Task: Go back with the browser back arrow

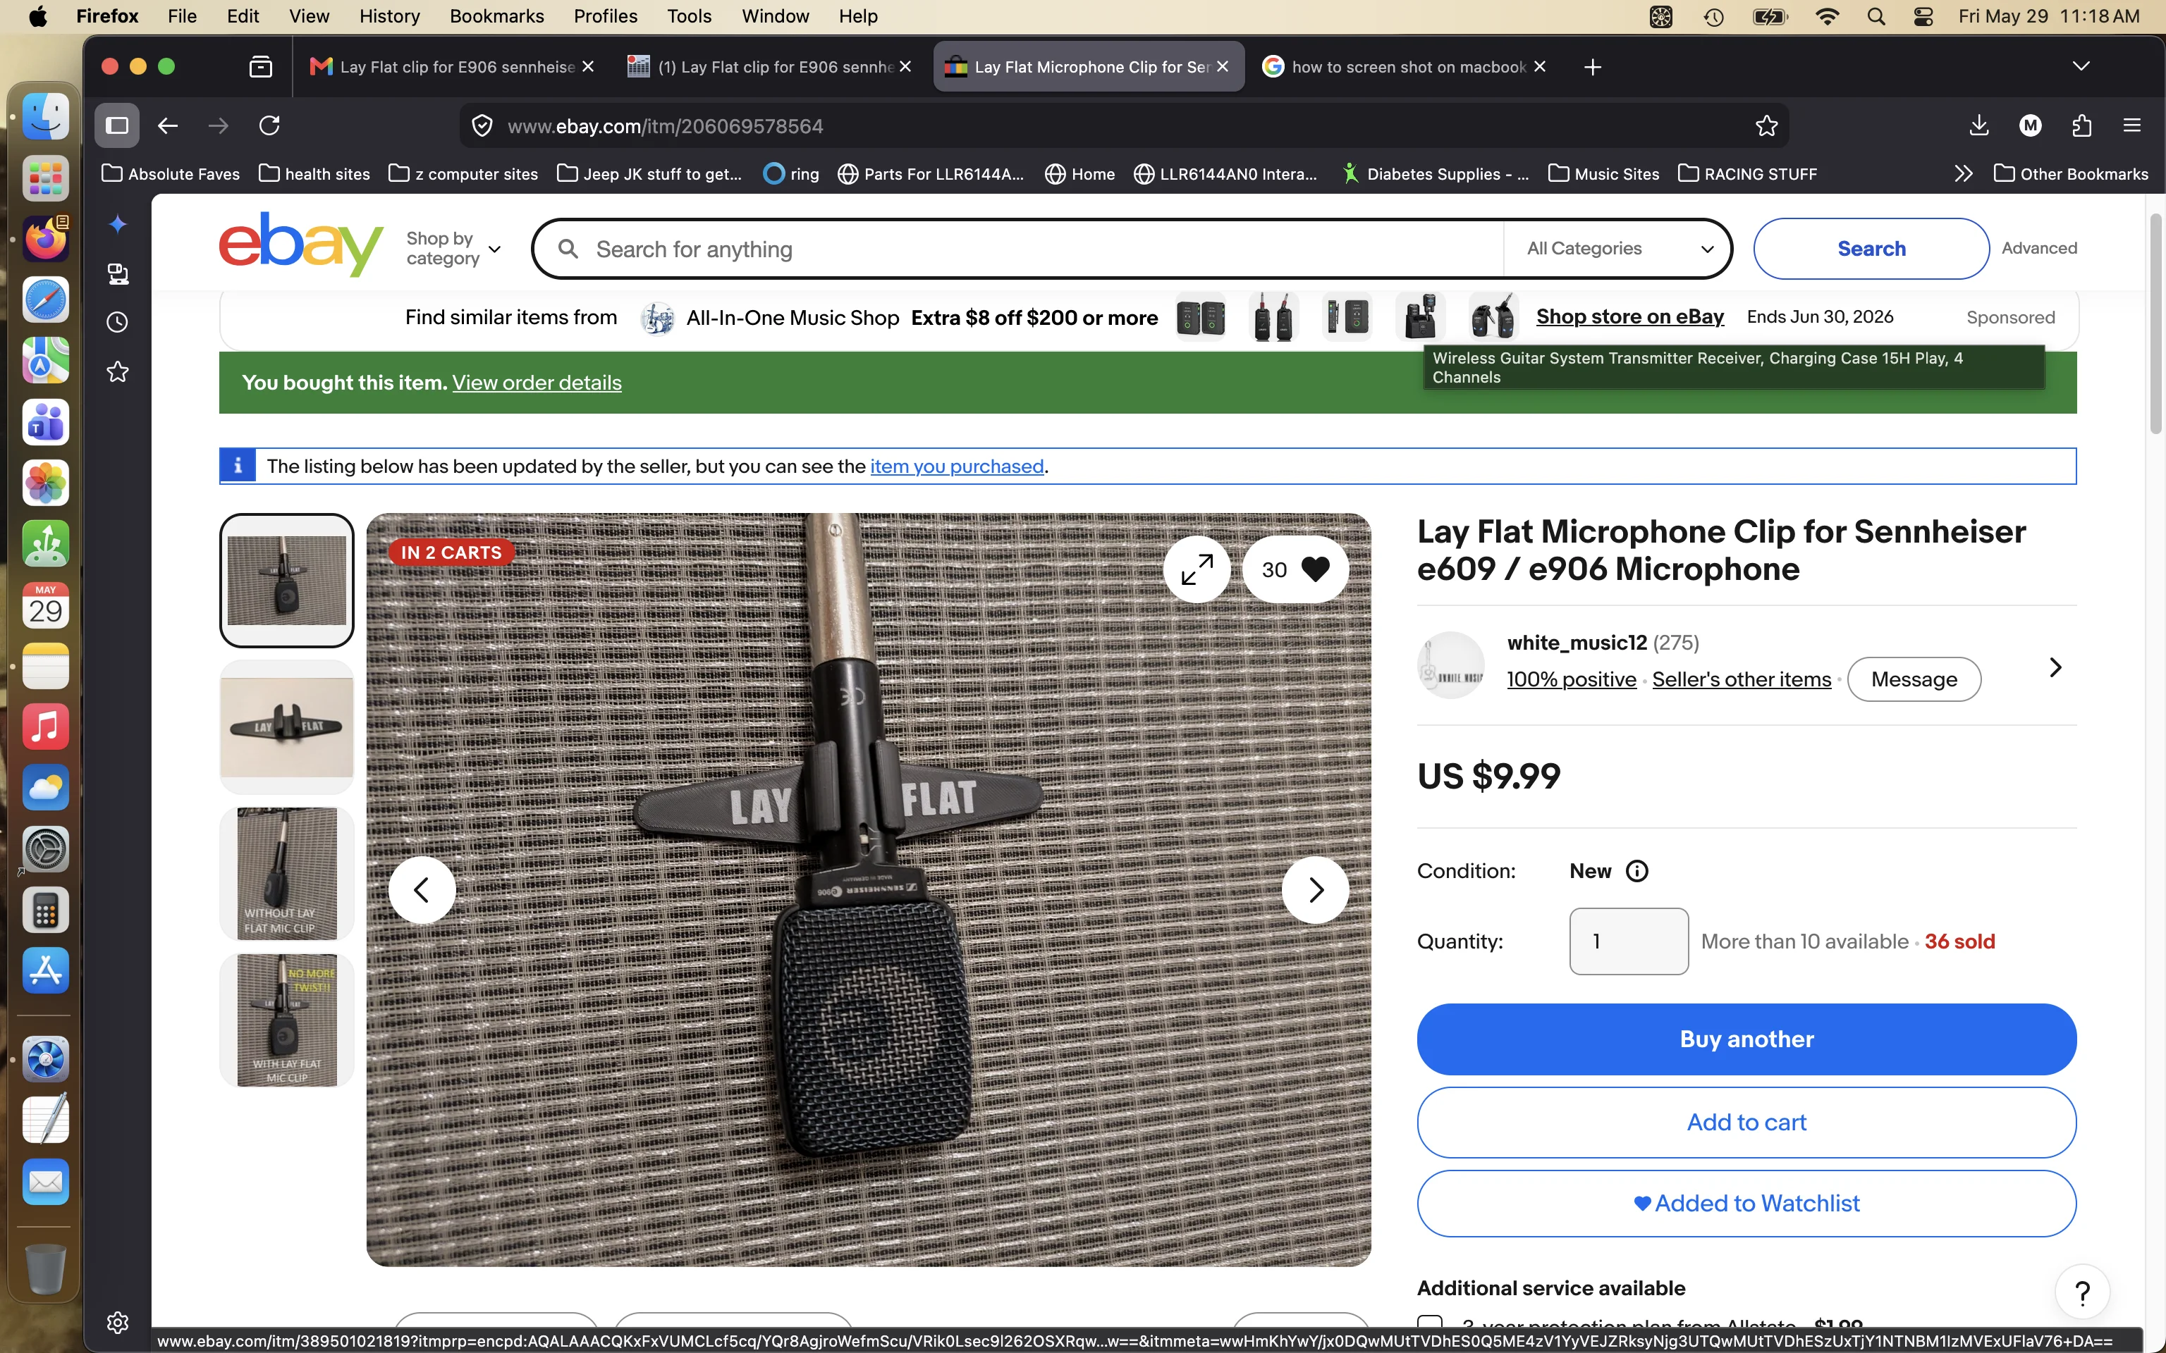Action: click(x=167, y=125)
